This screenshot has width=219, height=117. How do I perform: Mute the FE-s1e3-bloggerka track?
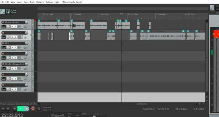coord(12,68)
